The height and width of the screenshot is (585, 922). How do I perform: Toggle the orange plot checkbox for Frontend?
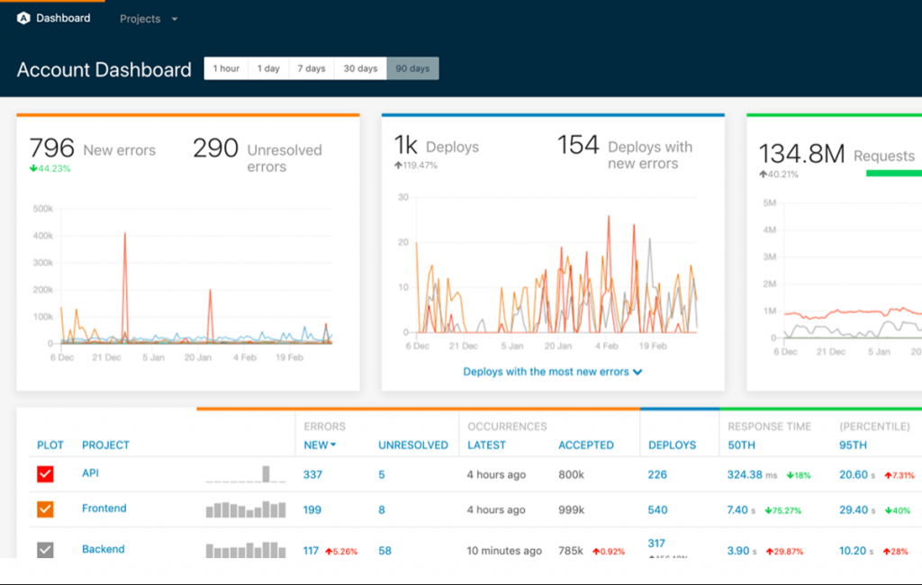(x=46, y=508)
